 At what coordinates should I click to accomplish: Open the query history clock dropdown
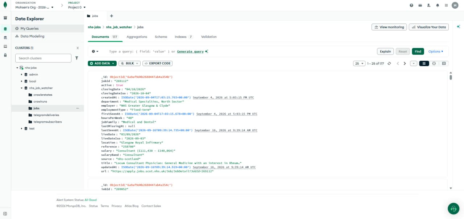[x=95, y=52]
